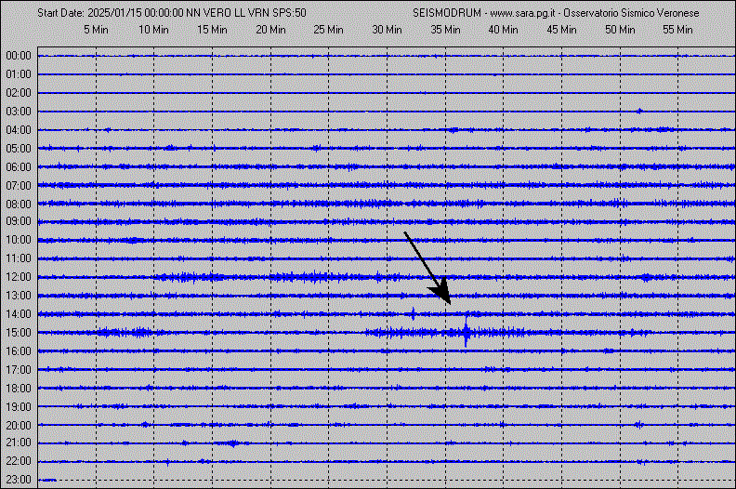Image resolution: width=736 pixels, height=489 pixels.
Task: Click the Osservatorio Sismico Veronese text
Action: coord(631,13)
